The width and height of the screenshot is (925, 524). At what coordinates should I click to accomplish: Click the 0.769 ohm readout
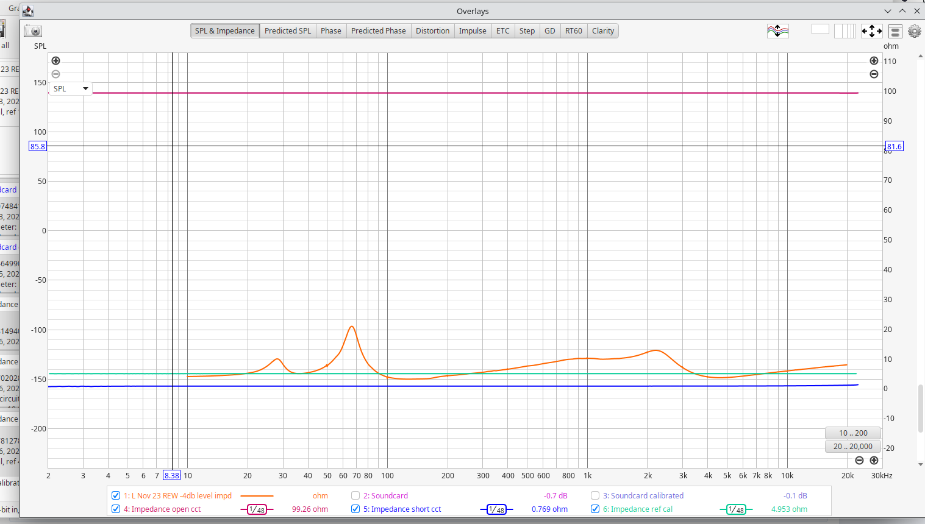coord(549,509)
